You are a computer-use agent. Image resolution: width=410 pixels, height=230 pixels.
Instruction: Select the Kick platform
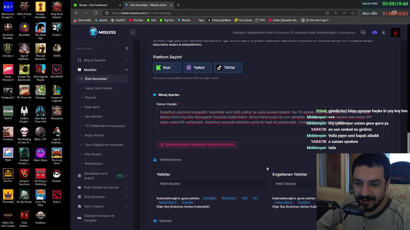[167, 68]
